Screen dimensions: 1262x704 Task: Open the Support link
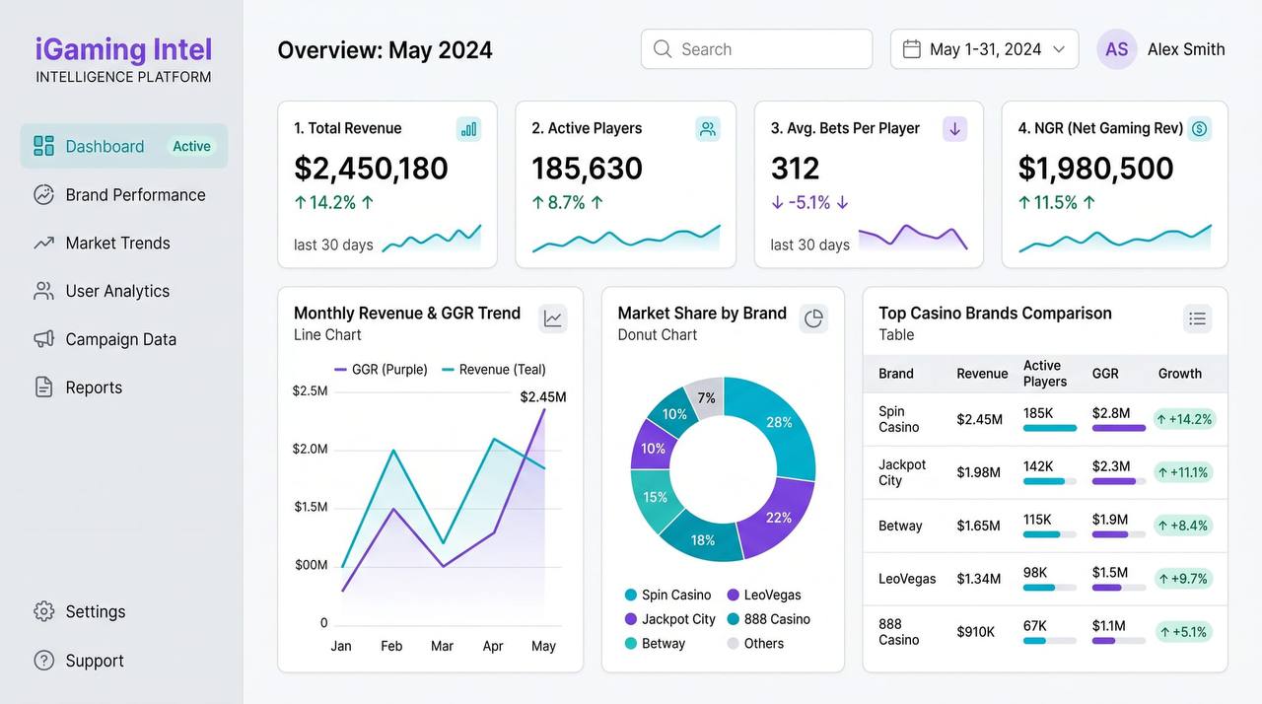(94, 661)
